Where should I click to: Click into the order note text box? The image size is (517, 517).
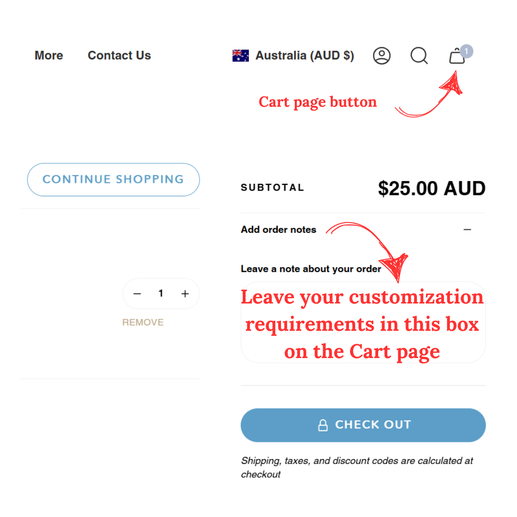(x=363, y=322)
